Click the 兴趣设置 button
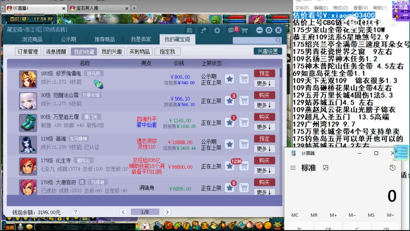 (x=268, y=51)
